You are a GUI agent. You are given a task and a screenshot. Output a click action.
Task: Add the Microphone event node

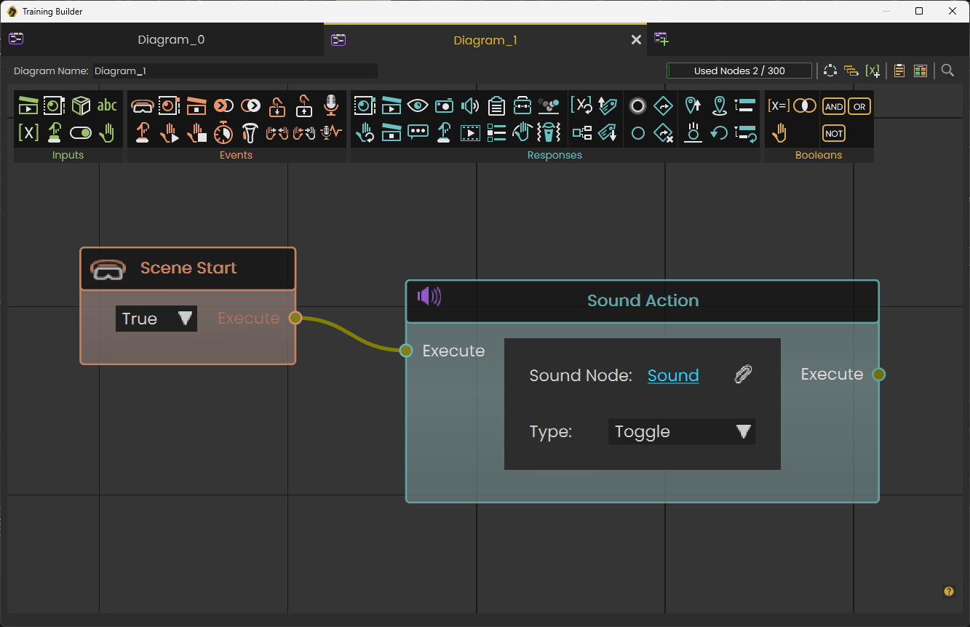pos(331,105)
